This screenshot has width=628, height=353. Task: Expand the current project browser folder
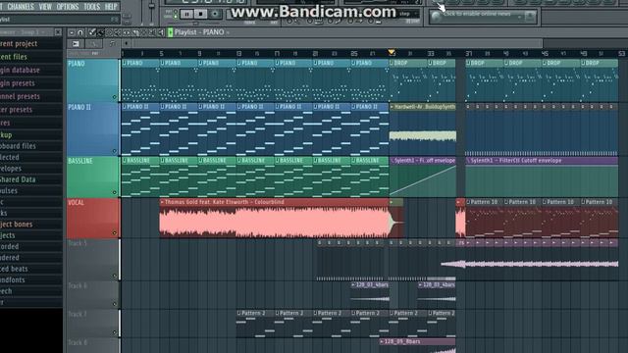(x=19, y=43)
